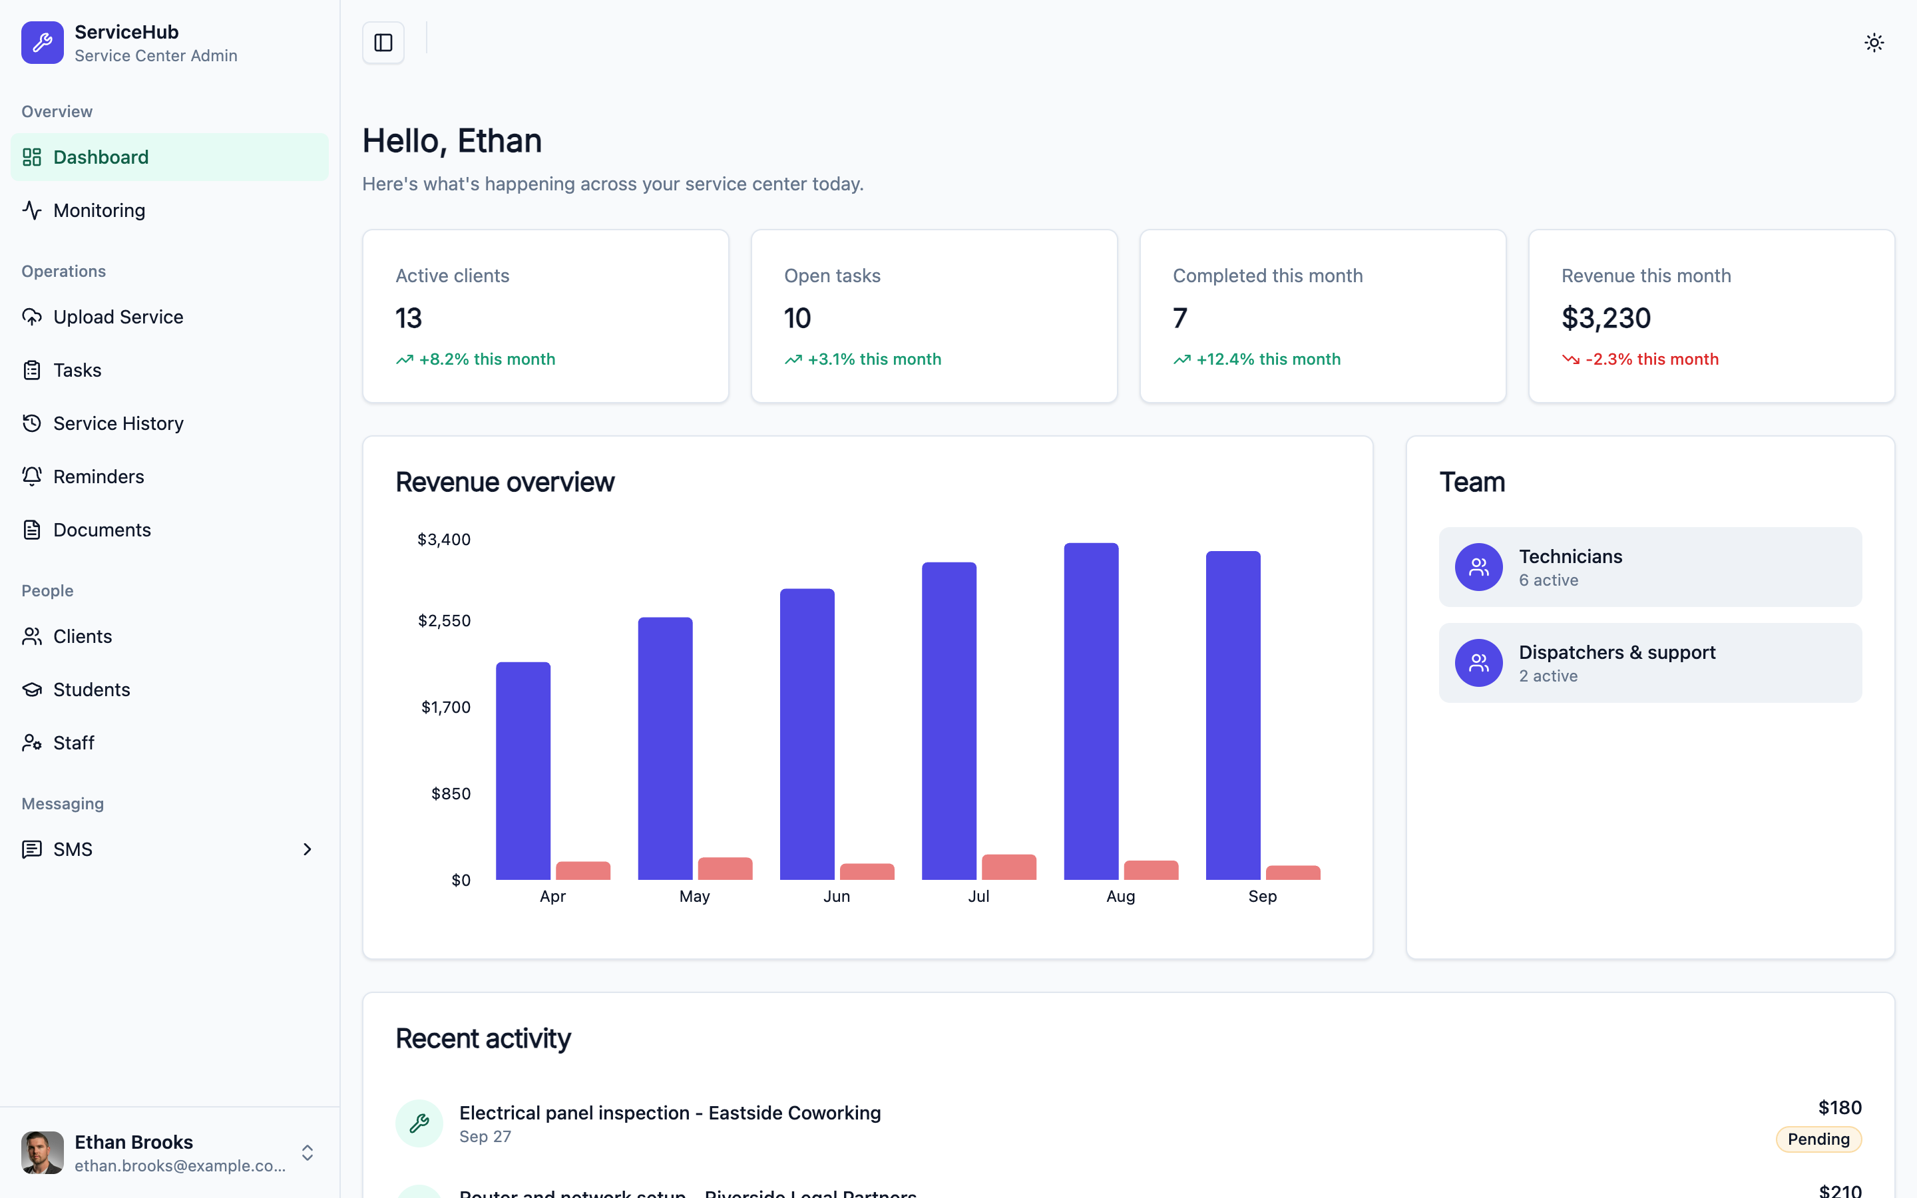
Task: Click the Active clients trend-up icon
Action: [405, 359]
